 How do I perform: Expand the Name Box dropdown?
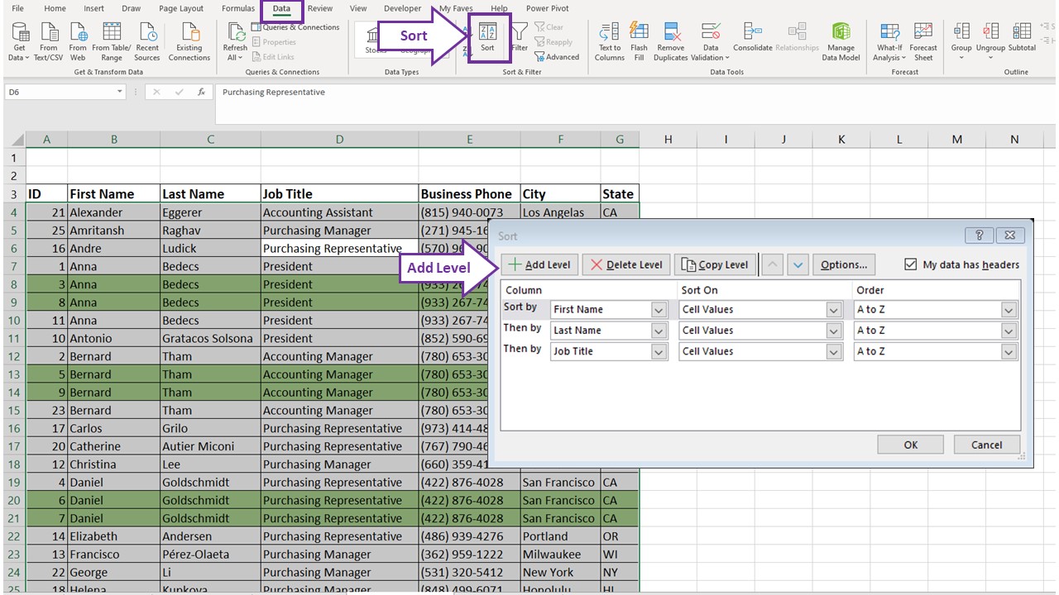[x=119, y=93]
